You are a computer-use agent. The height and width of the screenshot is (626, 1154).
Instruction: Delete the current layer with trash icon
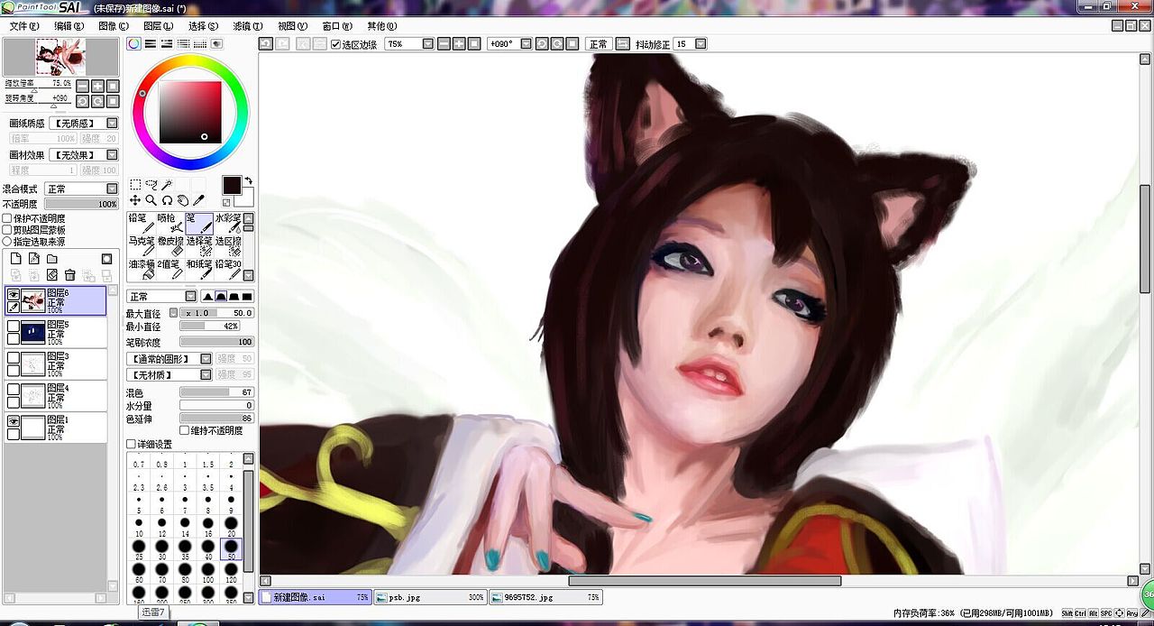[69, 274]
